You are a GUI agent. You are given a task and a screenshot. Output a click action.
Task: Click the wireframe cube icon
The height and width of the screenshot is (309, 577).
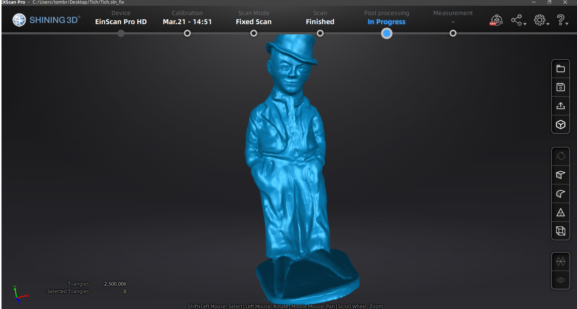pos(560,231)
